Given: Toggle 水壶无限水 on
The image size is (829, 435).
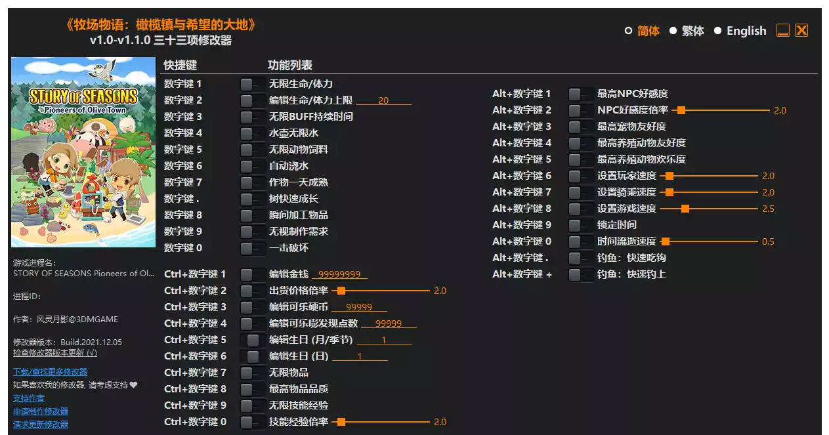Looking at the screenshot, I should (252, 133).
